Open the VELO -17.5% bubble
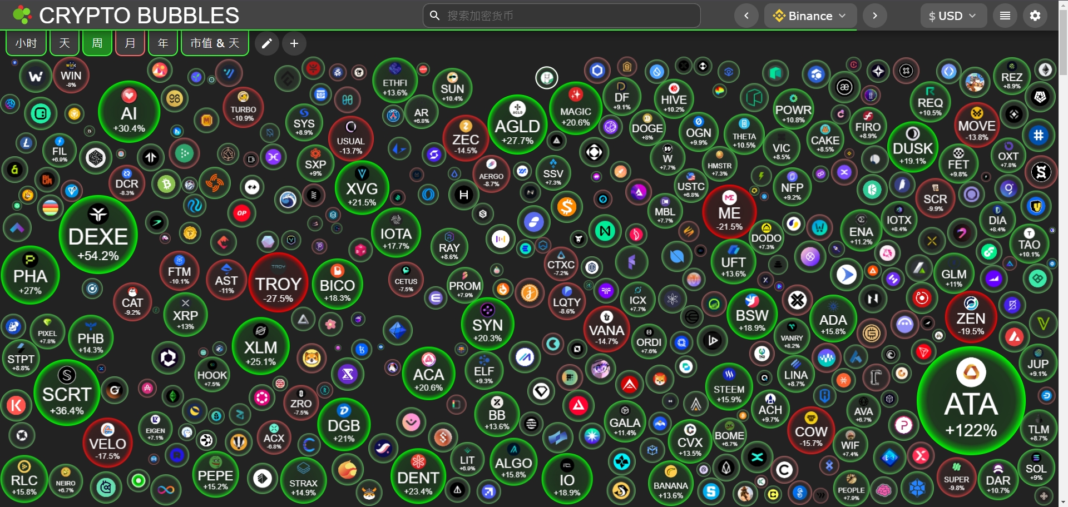 pos(108,443)
